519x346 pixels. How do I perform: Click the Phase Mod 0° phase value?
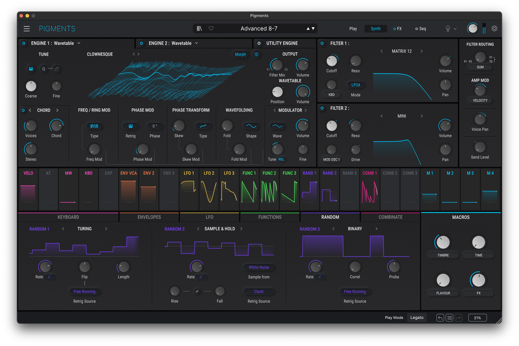(x=155, y=126)
